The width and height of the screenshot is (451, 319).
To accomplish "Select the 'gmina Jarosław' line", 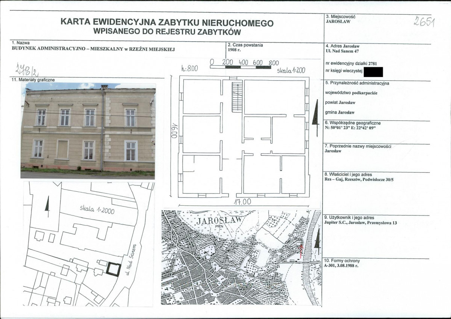I will point(339,112).
